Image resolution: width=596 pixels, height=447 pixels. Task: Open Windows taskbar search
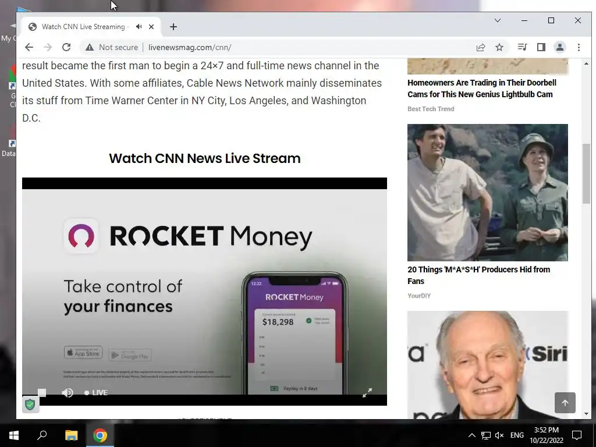coord(42,435)
